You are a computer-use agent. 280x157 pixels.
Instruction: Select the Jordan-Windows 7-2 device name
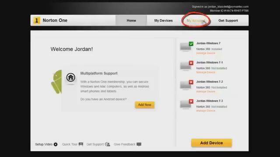210,82
